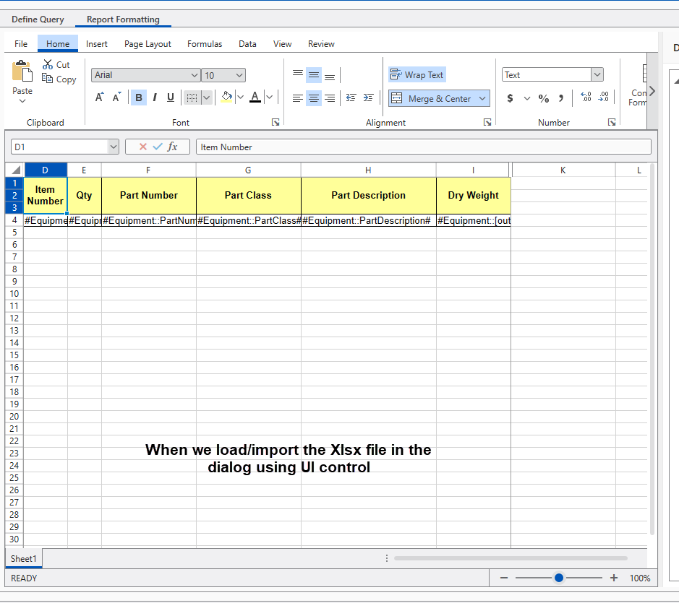
Task: Toggle Italic formatting
Action: [154, 97]
